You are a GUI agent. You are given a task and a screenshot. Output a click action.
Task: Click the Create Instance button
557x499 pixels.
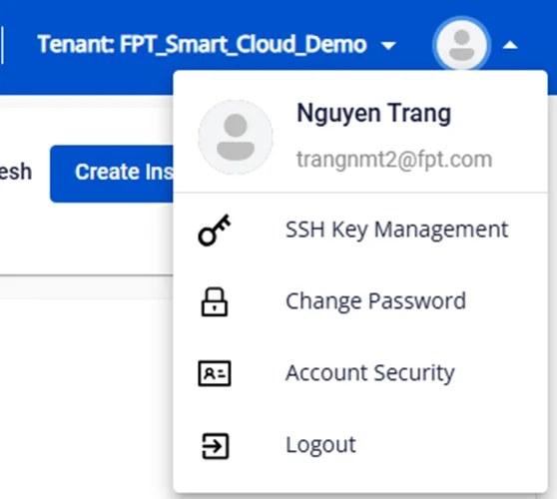(x=112, y=174)
